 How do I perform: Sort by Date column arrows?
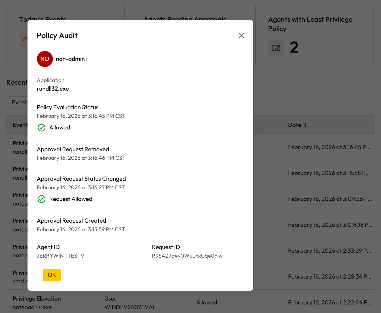pos(305,125)
